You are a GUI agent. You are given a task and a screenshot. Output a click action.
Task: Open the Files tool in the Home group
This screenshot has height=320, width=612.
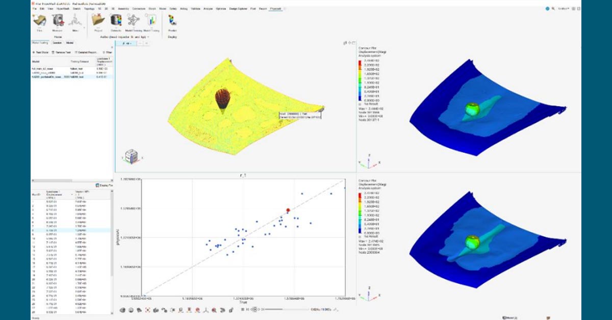click(x=39, y=21)
